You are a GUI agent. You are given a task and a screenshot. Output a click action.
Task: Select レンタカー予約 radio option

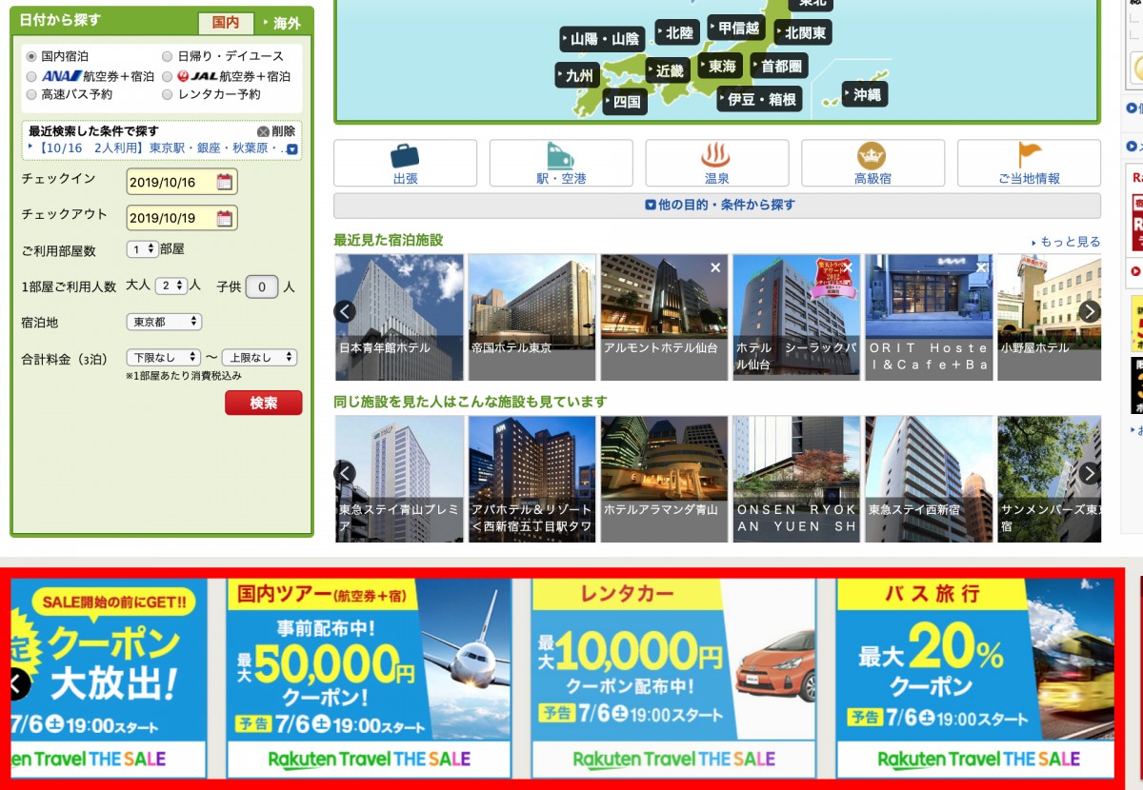(168, 94)
